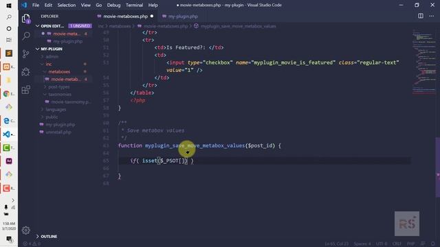Open Adobe XD from taskbar
This screenshot has height=247, width=440.
pos(9,161)
